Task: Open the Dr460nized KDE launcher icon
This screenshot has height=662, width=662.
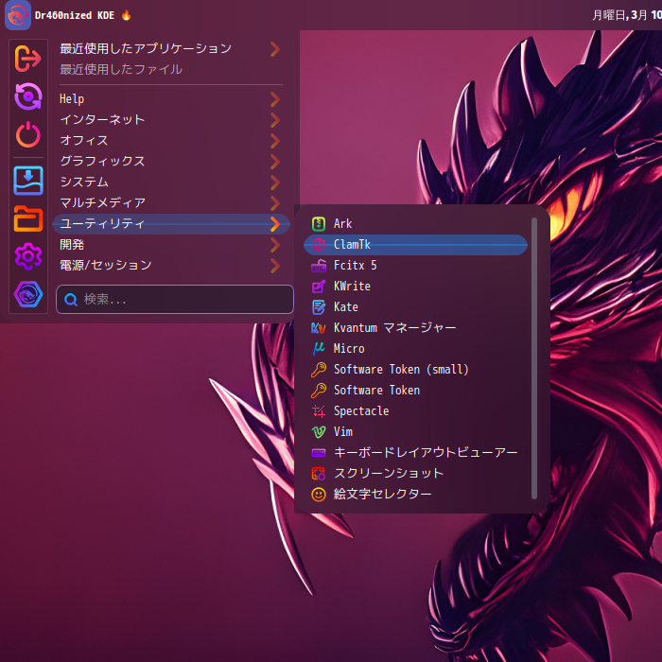Action: [x=18, y=15]
